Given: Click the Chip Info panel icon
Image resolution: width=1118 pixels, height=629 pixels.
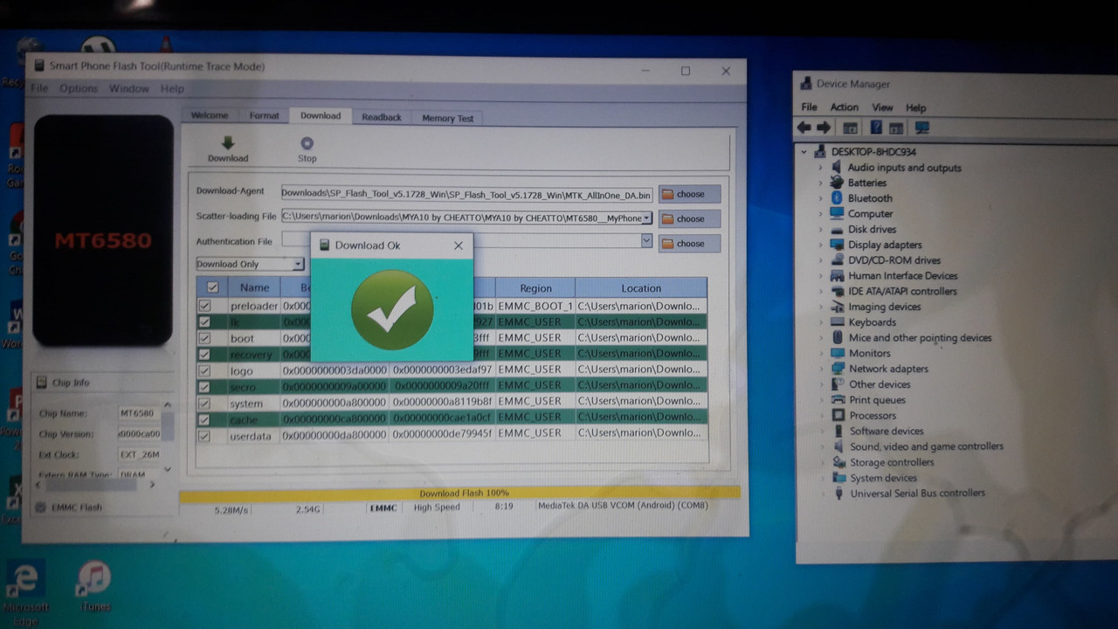Looking at the screenshot, I should (x=41, y=383).
